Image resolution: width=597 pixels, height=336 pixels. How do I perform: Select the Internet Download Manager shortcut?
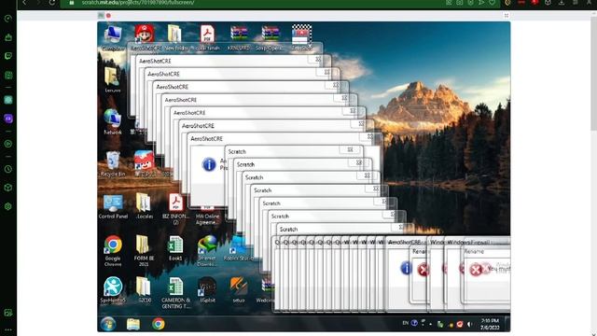tap(207, 251)
